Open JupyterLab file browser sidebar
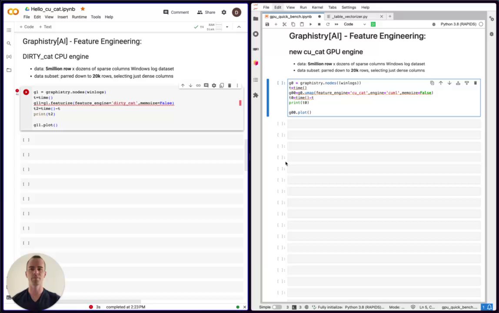 (x=256, y=19)
